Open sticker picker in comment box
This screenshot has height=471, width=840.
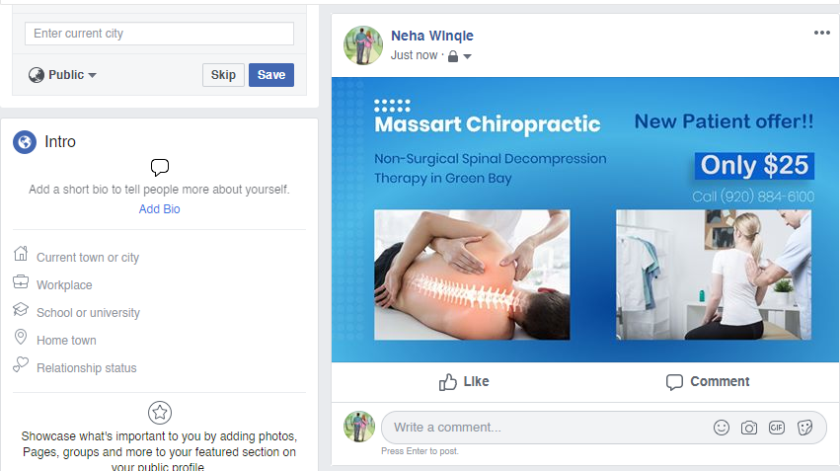coord(804,428)
